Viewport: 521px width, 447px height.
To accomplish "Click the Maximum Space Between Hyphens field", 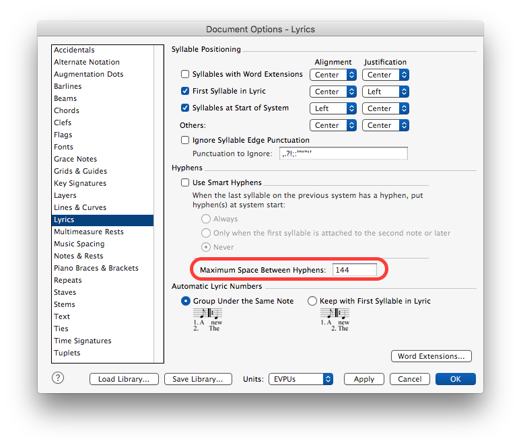I will [x=354, y=270].
